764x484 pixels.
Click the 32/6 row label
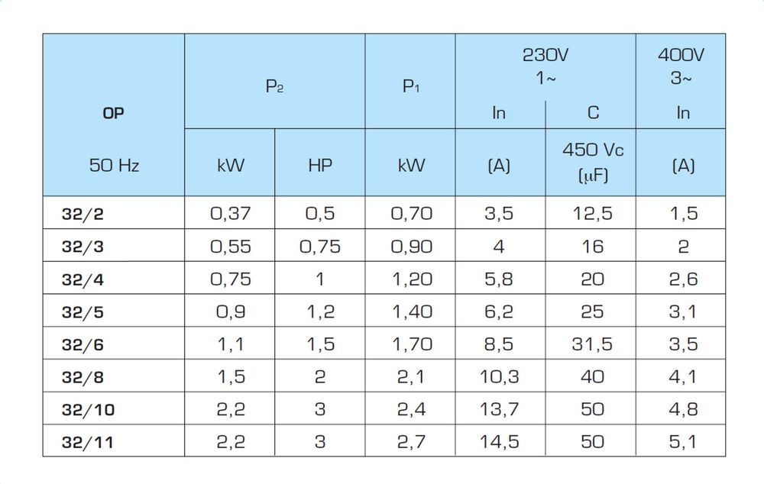(x=82, y=345)
